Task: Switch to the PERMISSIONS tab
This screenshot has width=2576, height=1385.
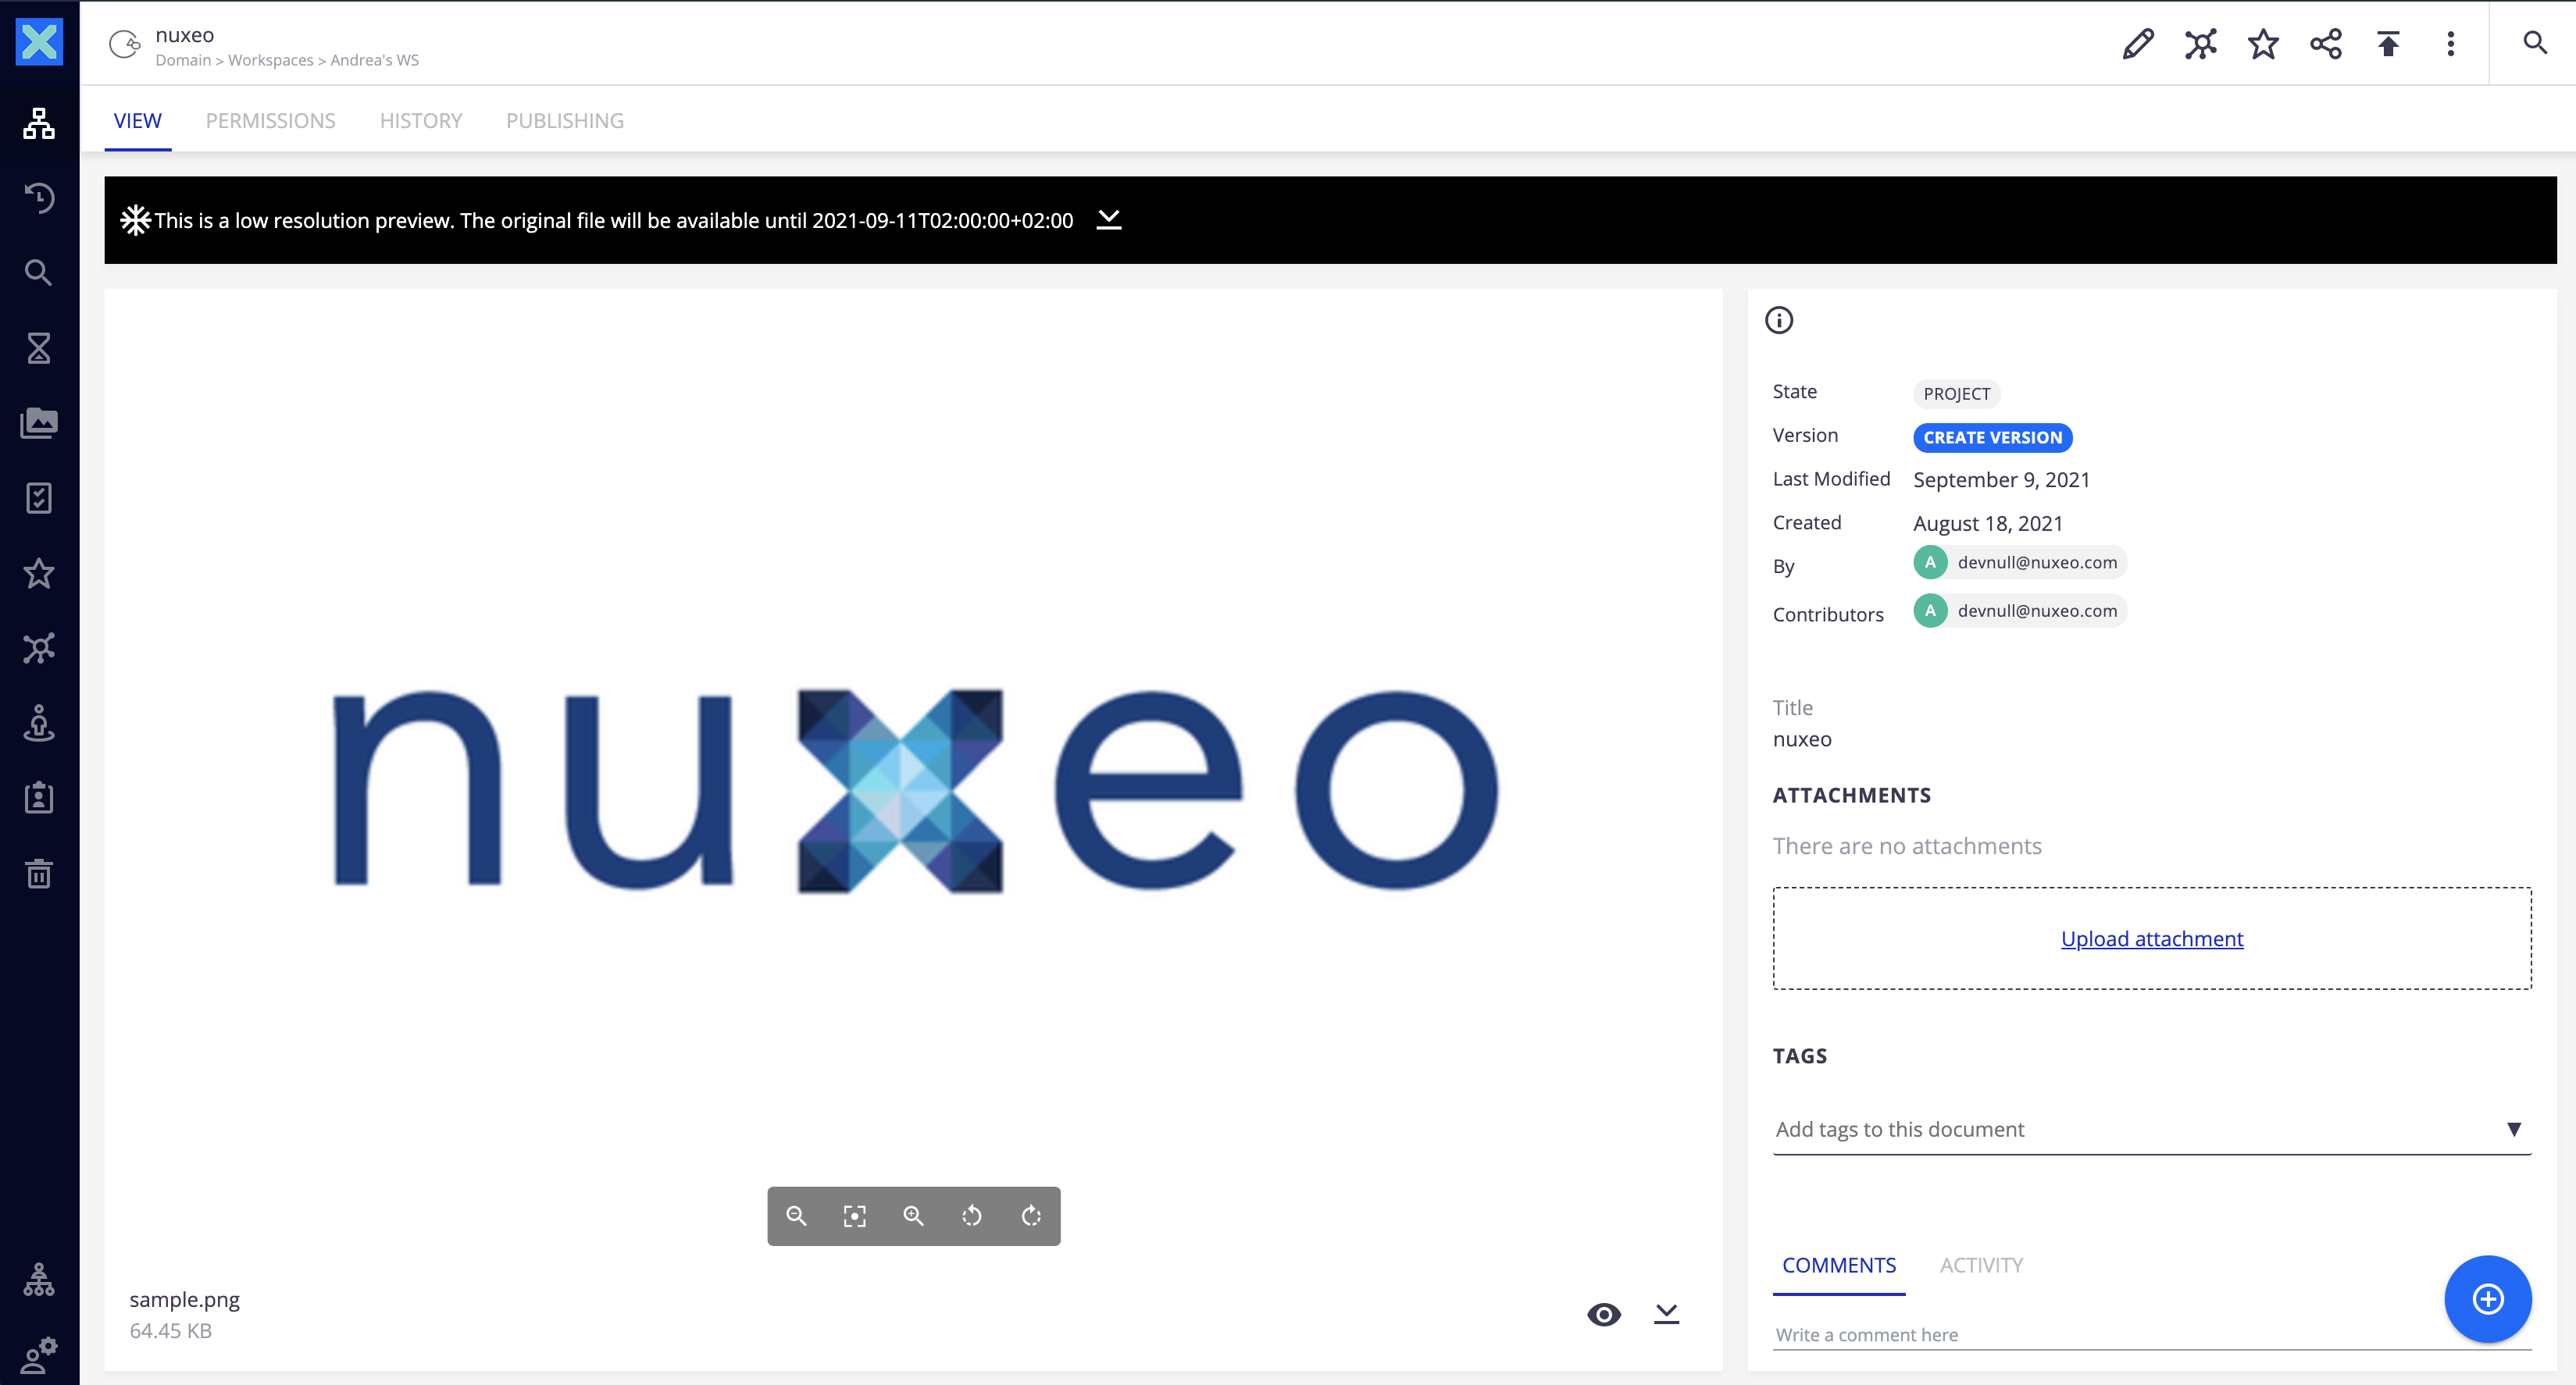Action: [270, 120]
